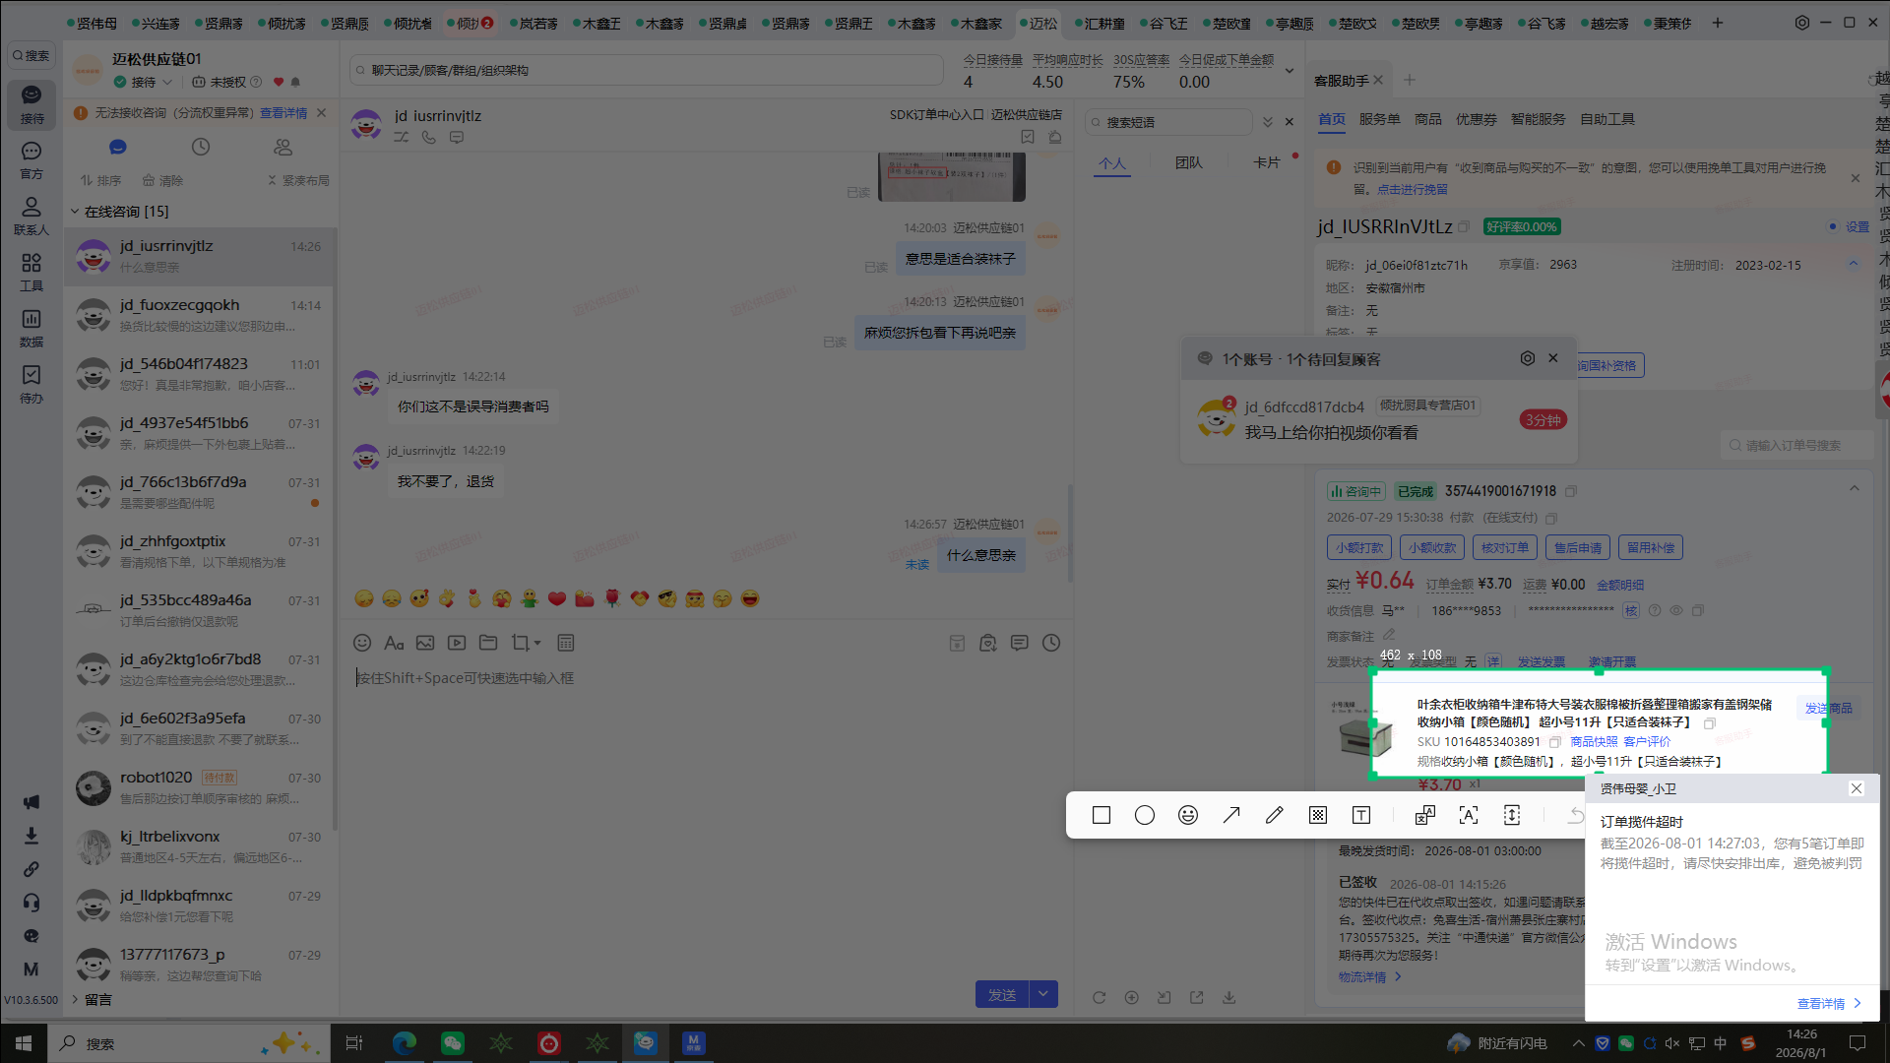The image size is (1890, 1063).
Task: Choose the pencil drawing tool
Action: point(1275,815)
